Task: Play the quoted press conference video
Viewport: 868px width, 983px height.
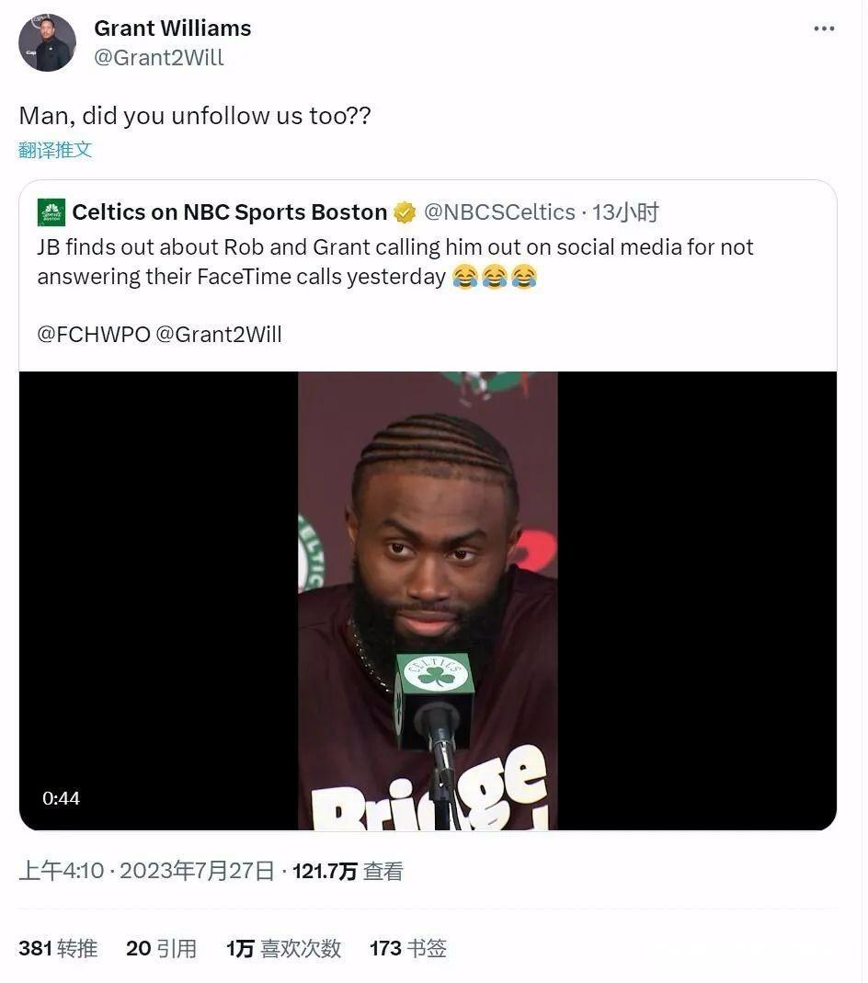Action: coord(428,600)
